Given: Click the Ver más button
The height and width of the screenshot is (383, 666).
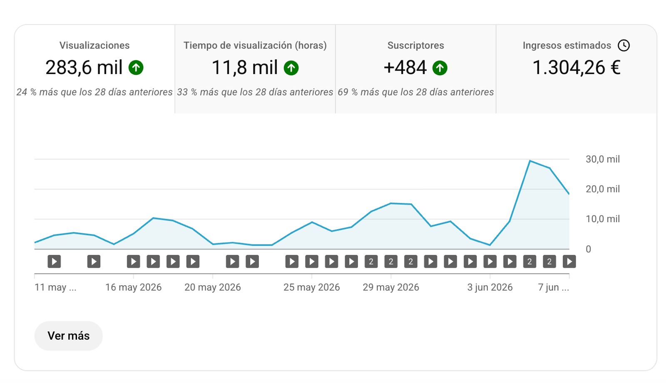Looking at the screenshot, I should tap(69, 336).
